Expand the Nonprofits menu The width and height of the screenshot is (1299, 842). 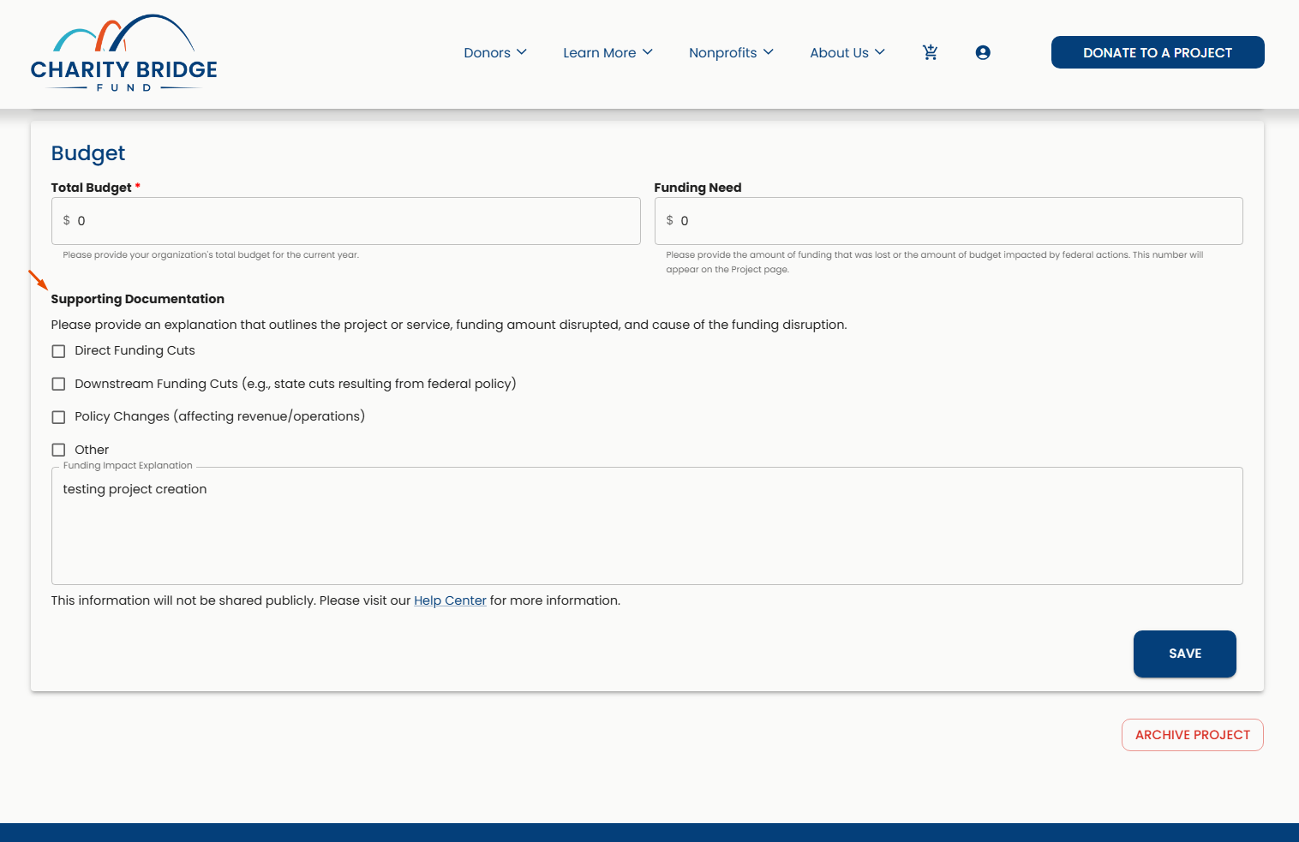pyautogui.click(x=731, y=52)
